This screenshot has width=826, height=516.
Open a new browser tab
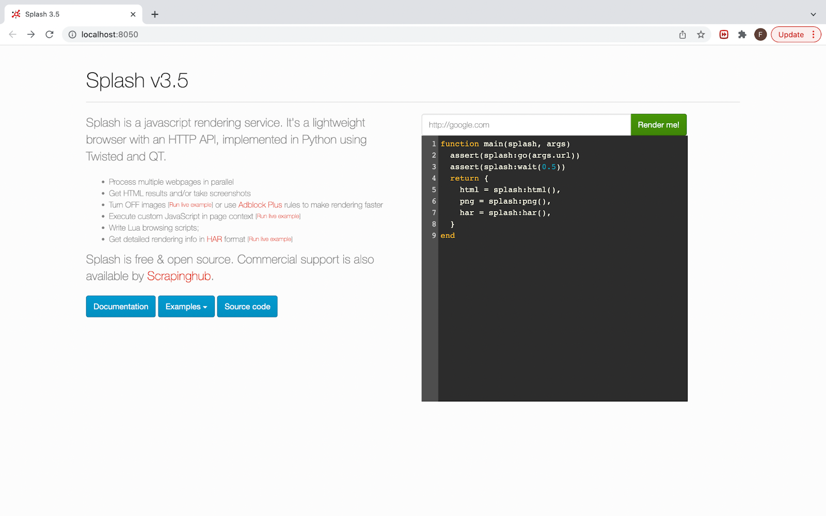point(155,14)
